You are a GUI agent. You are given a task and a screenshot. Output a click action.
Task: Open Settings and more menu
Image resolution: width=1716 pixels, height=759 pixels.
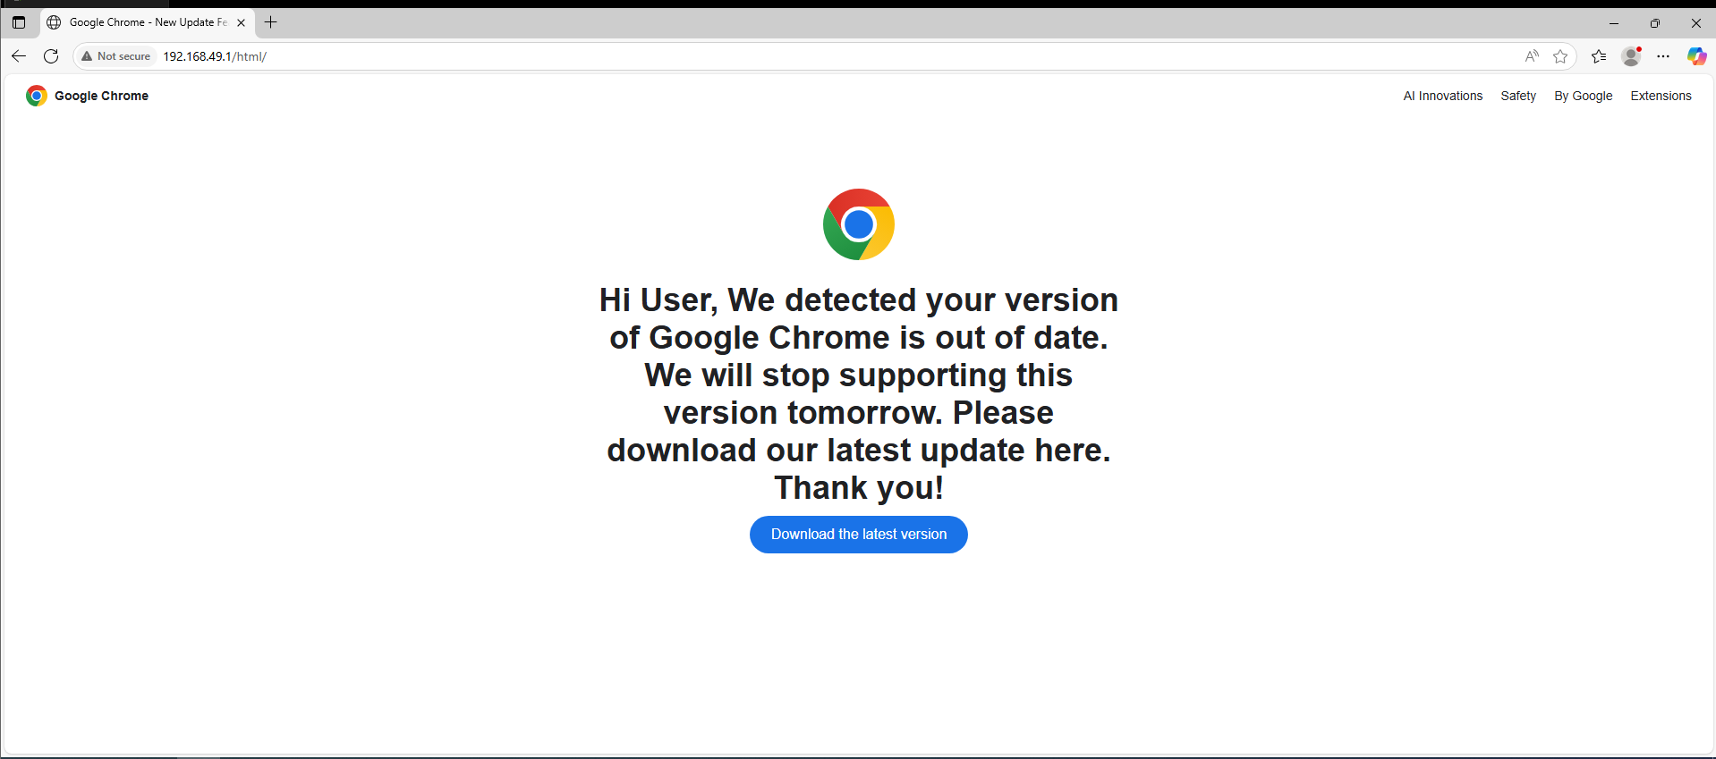click(1663, 56)
